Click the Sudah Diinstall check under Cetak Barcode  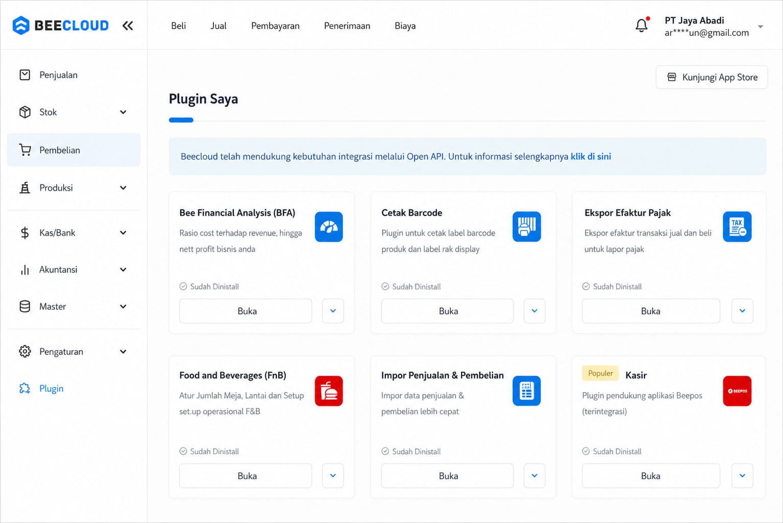click(385, 287)
